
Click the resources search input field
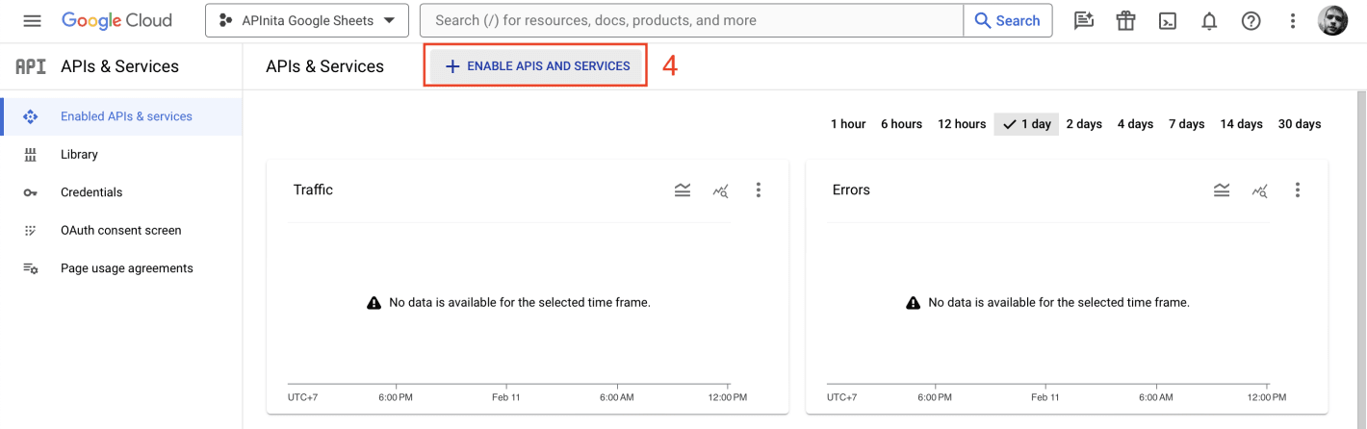(x=691, y=20)
